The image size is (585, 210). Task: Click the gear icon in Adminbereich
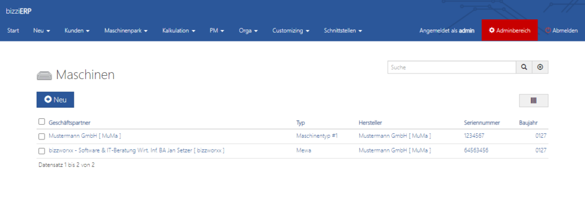(x=492, y=30)
